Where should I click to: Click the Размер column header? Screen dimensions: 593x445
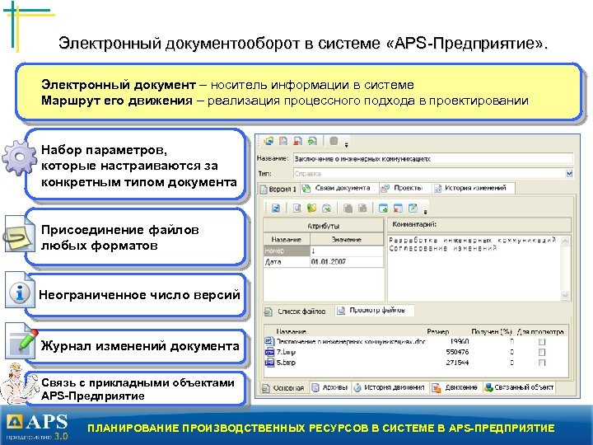[437, 332]
